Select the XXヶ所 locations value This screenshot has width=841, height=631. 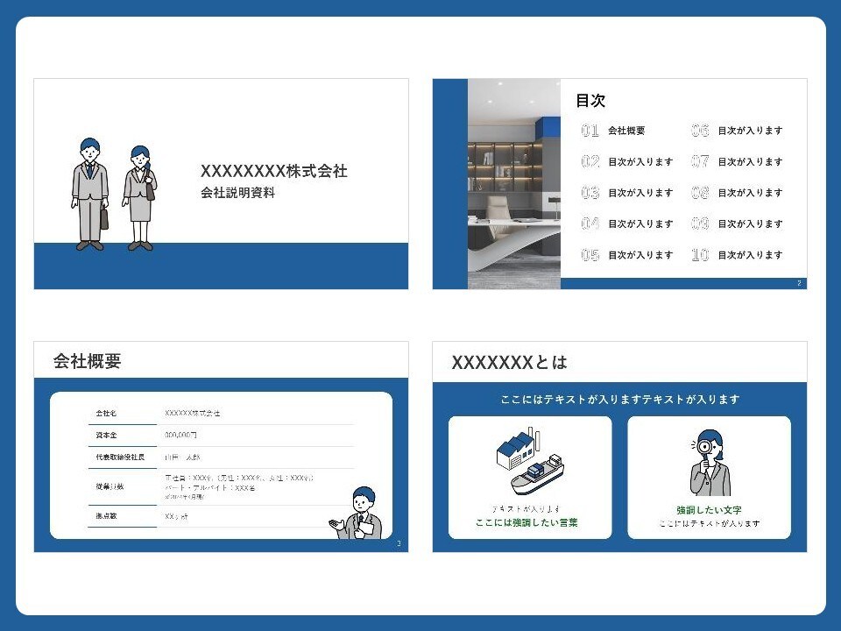coord(176,516)
